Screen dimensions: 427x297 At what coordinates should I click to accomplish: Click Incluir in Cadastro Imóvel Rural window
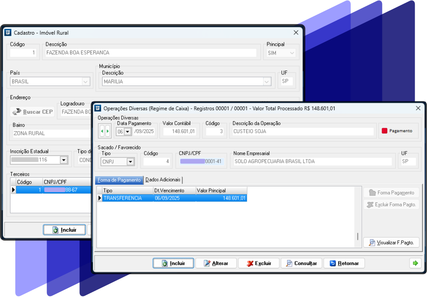pyautogui.click(x=64, y=230)
